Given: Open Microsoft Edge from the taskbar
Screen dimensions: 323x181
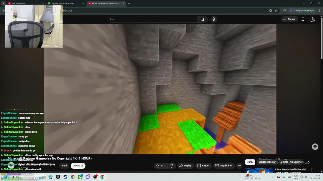Looking at the screenshot, I should 50,177.
